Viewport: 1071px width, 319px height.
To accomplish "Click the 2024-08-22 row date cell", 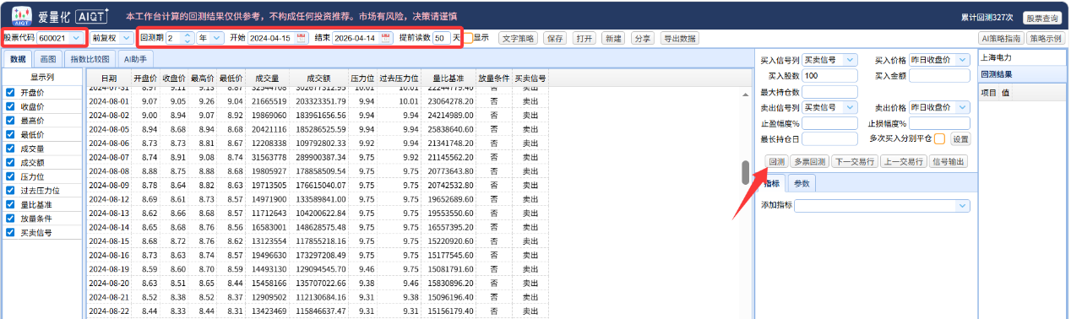I will [x=109, y=311].
